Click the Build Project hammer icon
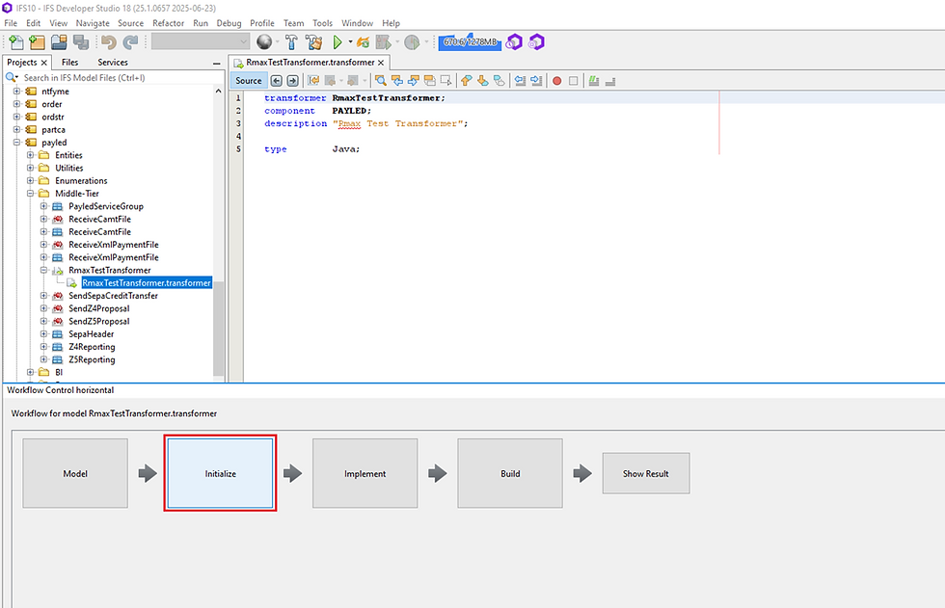Image resolution: width=945 pixels, height=608 pixels. (x=291, y=42)
